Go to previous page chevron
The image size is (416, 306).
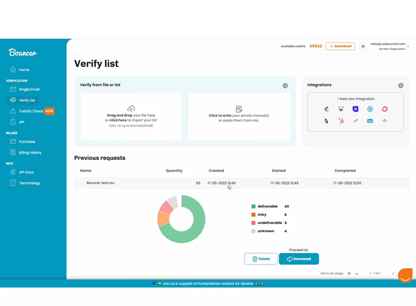click(393, 274)
